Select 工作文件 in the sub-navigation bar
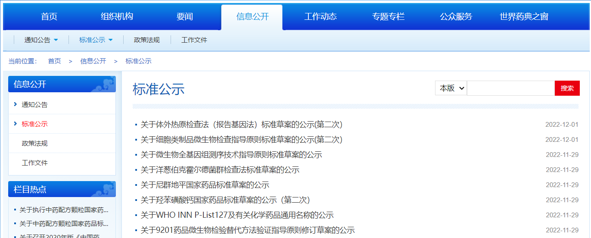591x238 pixels. (194, 40)
